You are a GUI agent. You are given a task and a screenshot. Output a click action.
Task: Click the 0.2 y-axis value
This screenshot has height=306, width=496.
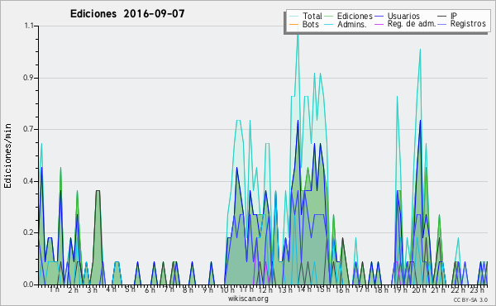coord(29,233)
